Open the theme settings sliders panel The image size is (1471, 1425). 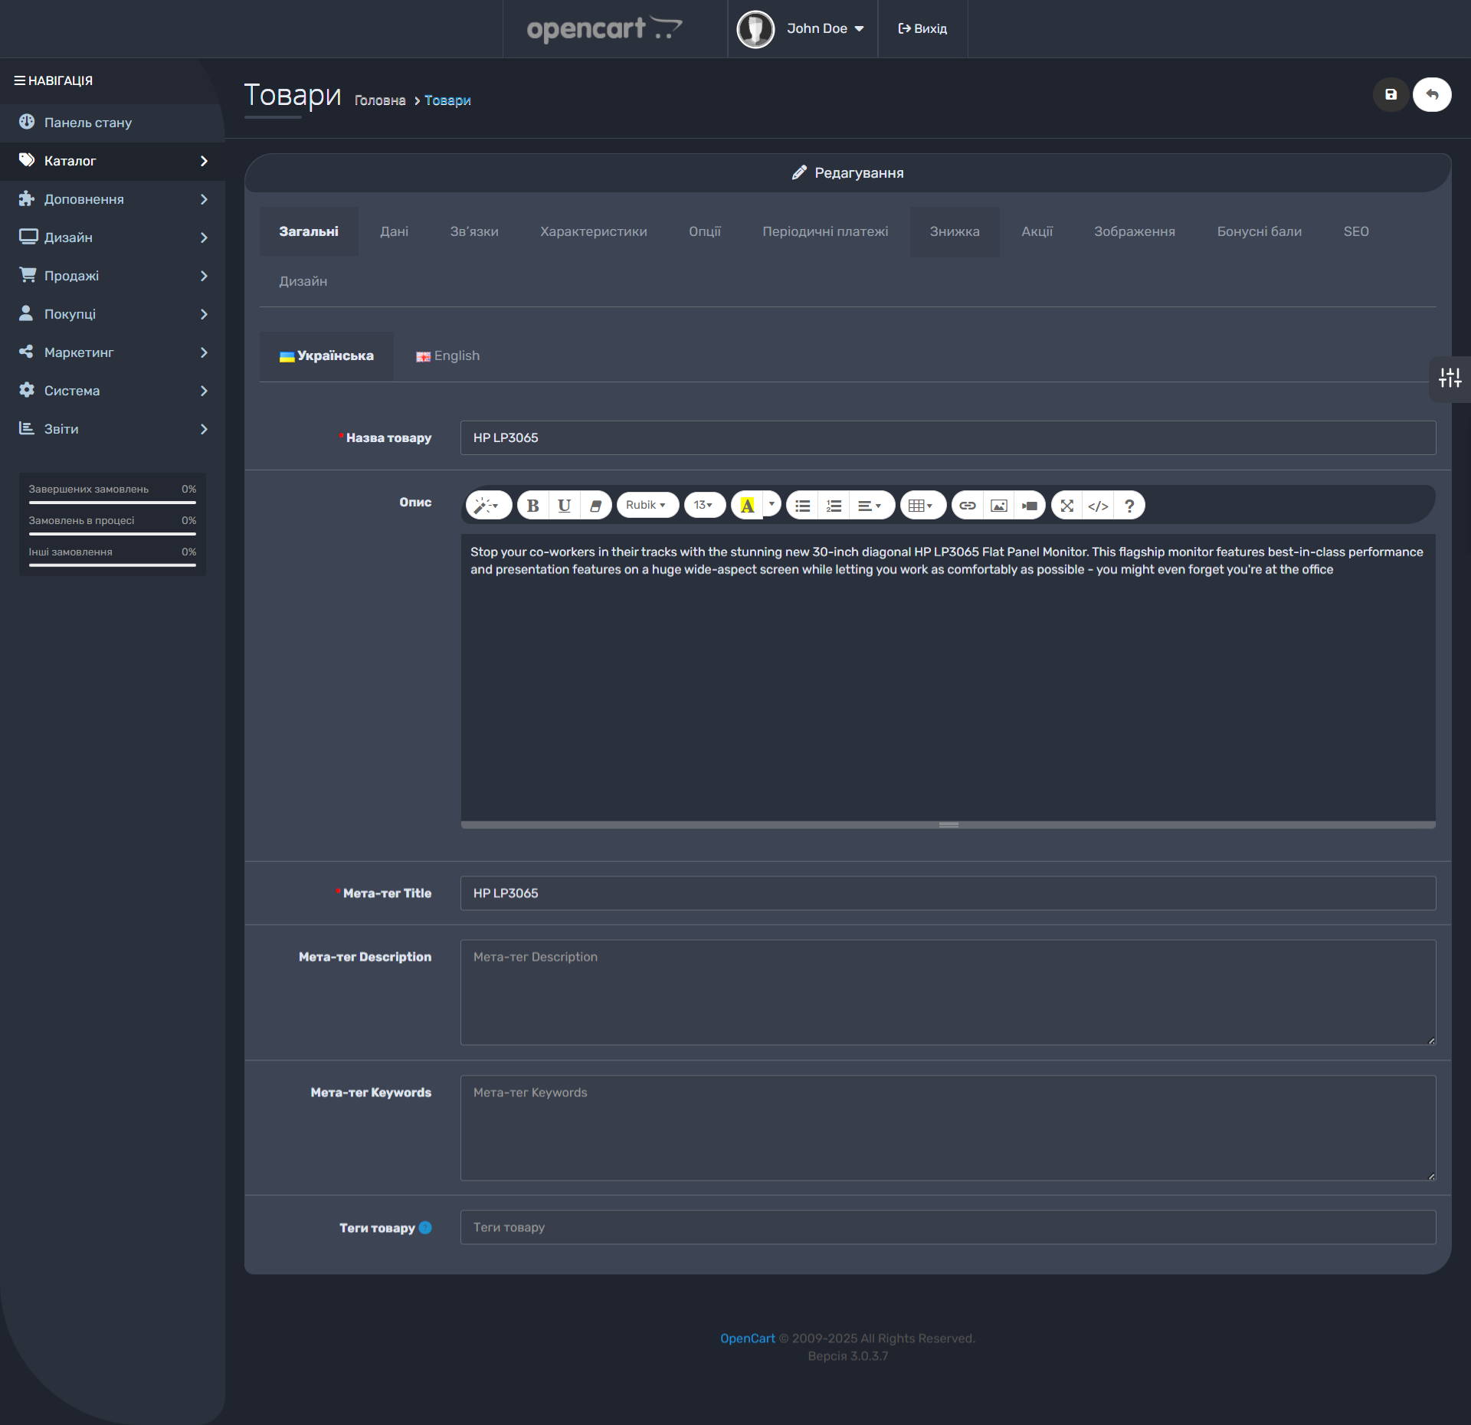(x=1450, y=378)
